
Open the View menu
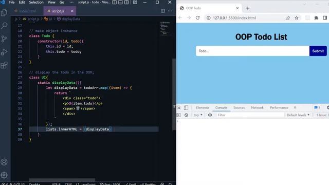(51, 2)
